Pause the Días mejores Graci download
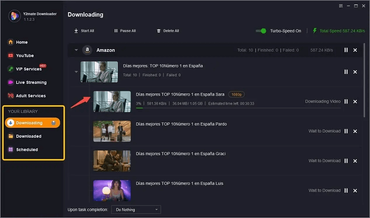 [x=346, y=160]
